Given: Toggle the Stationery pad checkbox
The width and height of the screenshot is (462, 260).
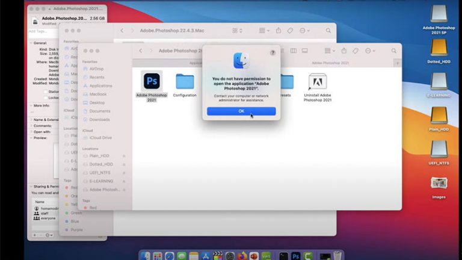Looking at the screenshot, I should 46,91.
